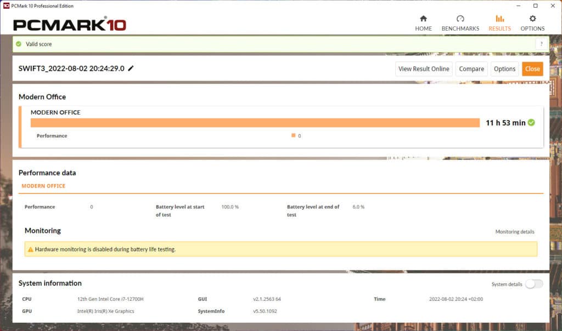
Task: Click View Result Online button
Action: pos(424,69)
